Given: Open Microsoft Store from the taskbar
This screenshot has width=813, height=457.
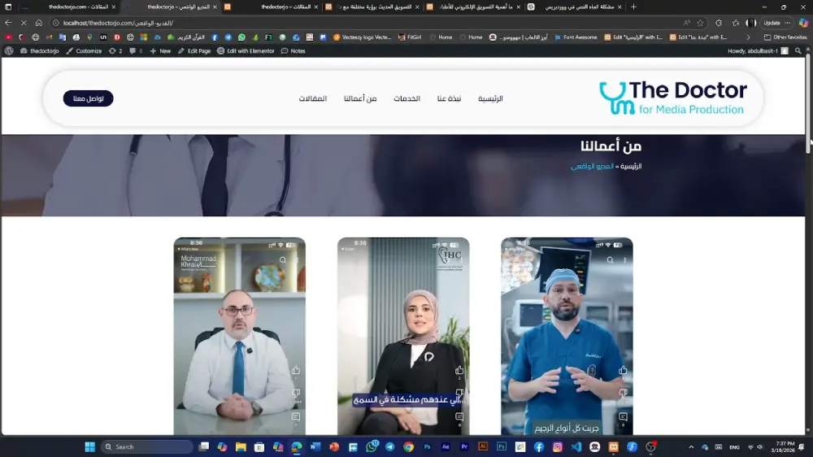Looking at the screenshot, I should pos(259,446).
